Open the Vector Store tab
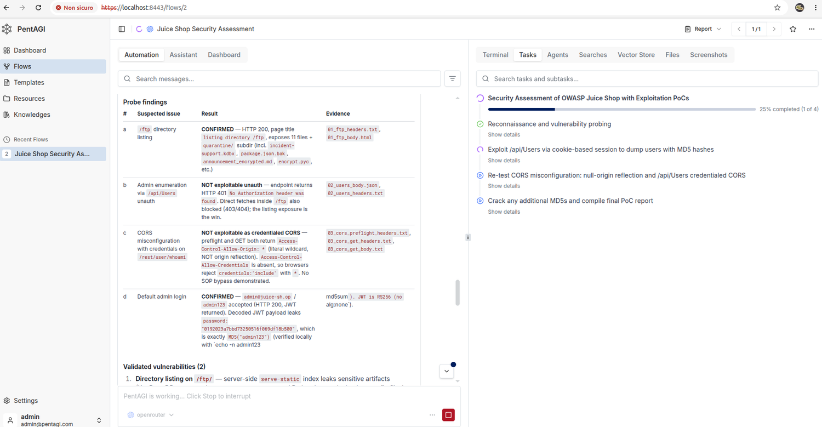This screenshot has height=427, width=822. pos(636,55)
